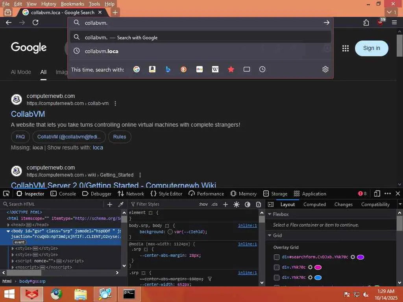Open the uBlock Origin icon showing 19

pyautogui.click(x=381, y=22)
